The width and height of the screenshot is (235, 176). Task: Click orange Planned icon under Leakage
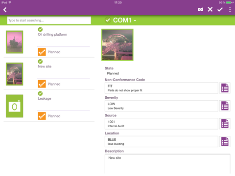(42, 116)
